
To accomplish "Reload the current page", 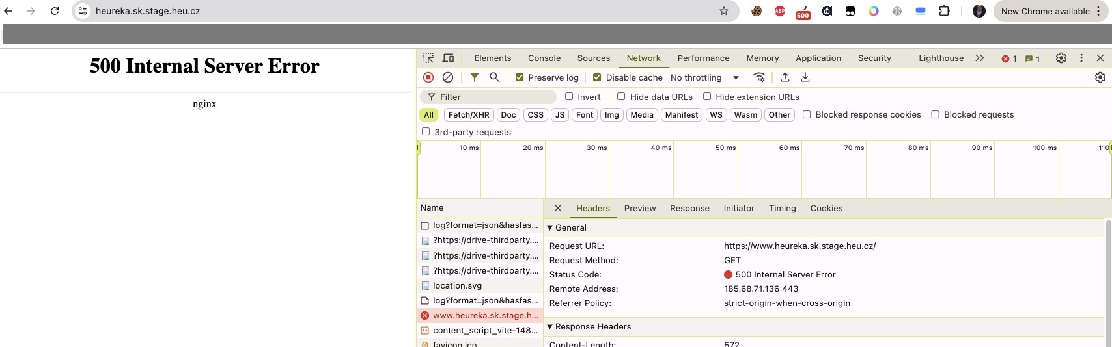I will click(x=55, y=11).
